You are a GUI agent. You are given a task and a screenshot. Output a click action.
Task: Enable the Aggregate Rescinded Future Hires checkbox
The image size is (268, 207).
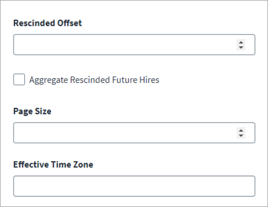click(19, 79)
